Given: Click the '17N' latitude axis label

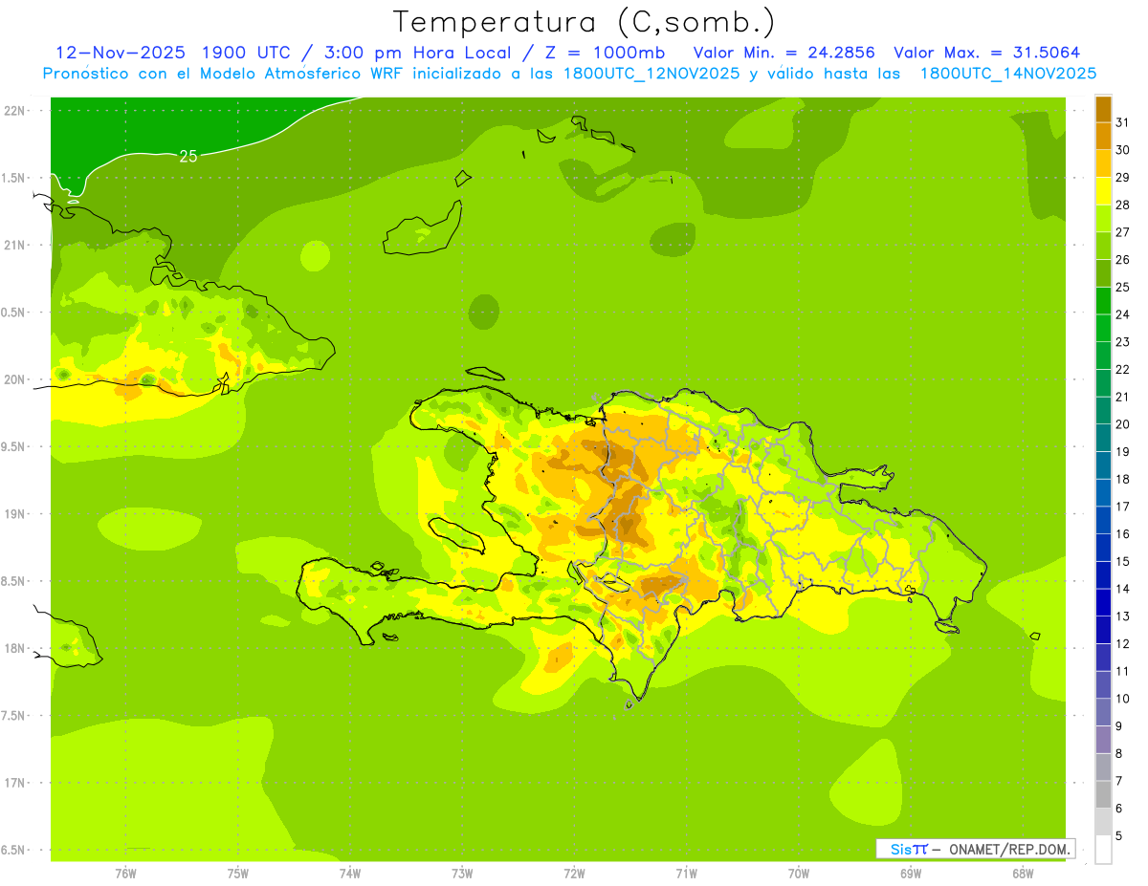Looking at the screenshot, I should [15, 783].
